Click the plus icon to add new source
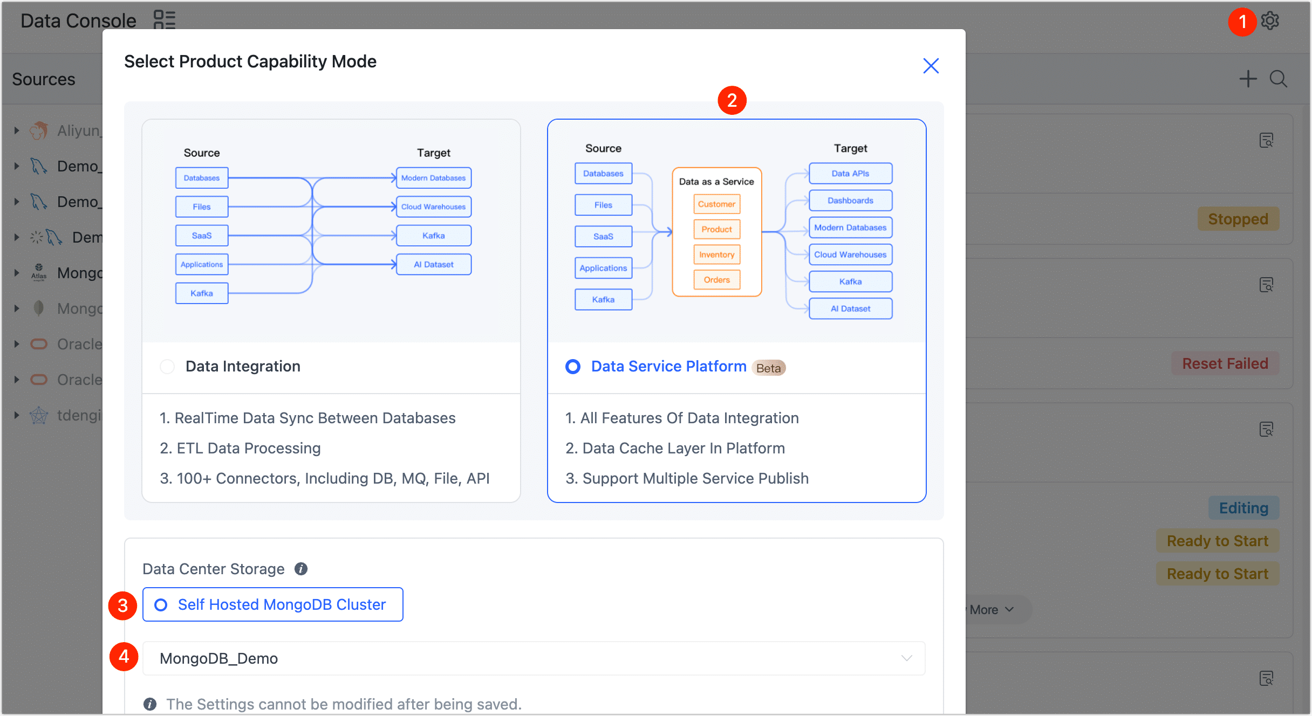This screenshot has width=1312, height=716. [1248, 79]
